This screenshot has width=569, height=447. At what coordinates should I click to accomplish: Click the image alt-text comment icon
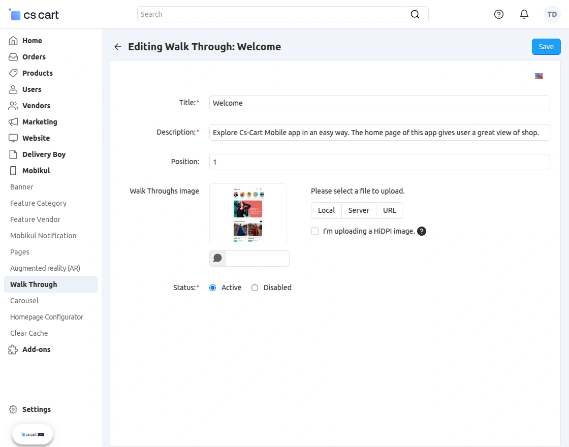(217, 259)
